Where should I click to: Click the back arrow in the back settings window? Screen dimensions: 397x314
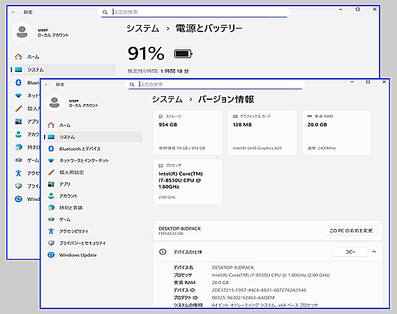[x=14, y=12]
